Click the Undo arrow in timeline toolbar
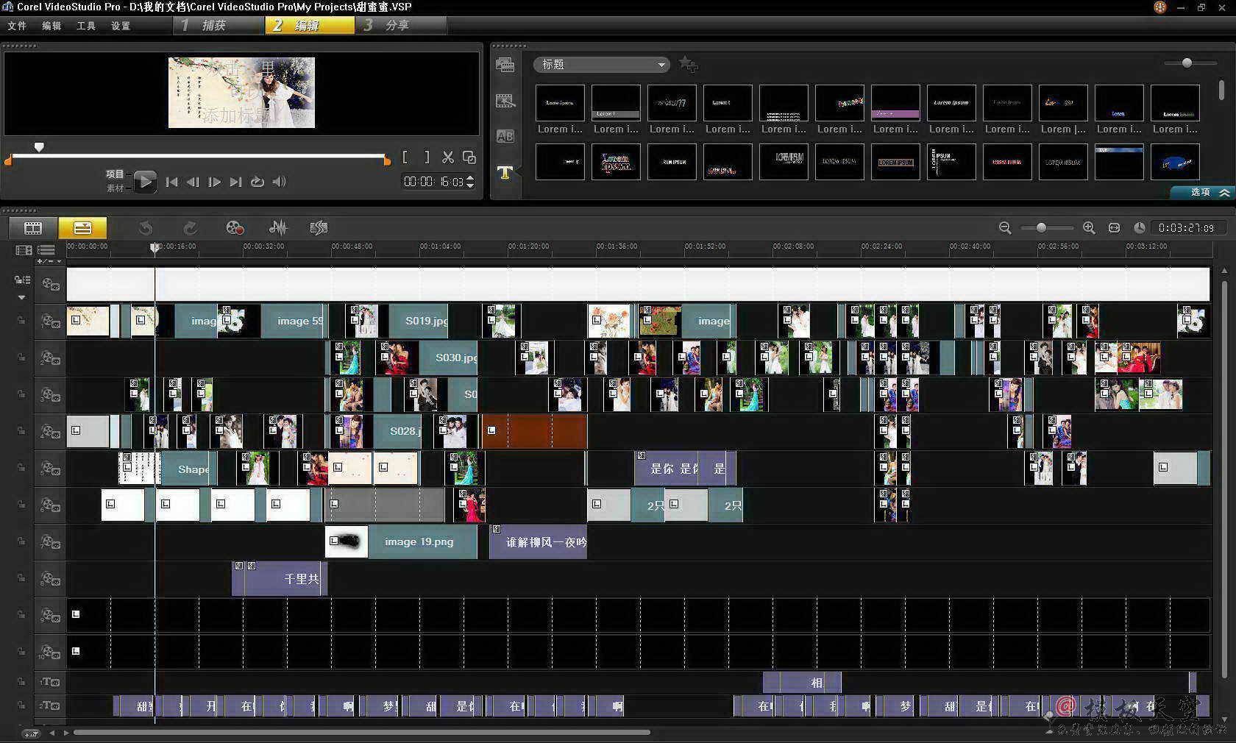 coord(146,227)
